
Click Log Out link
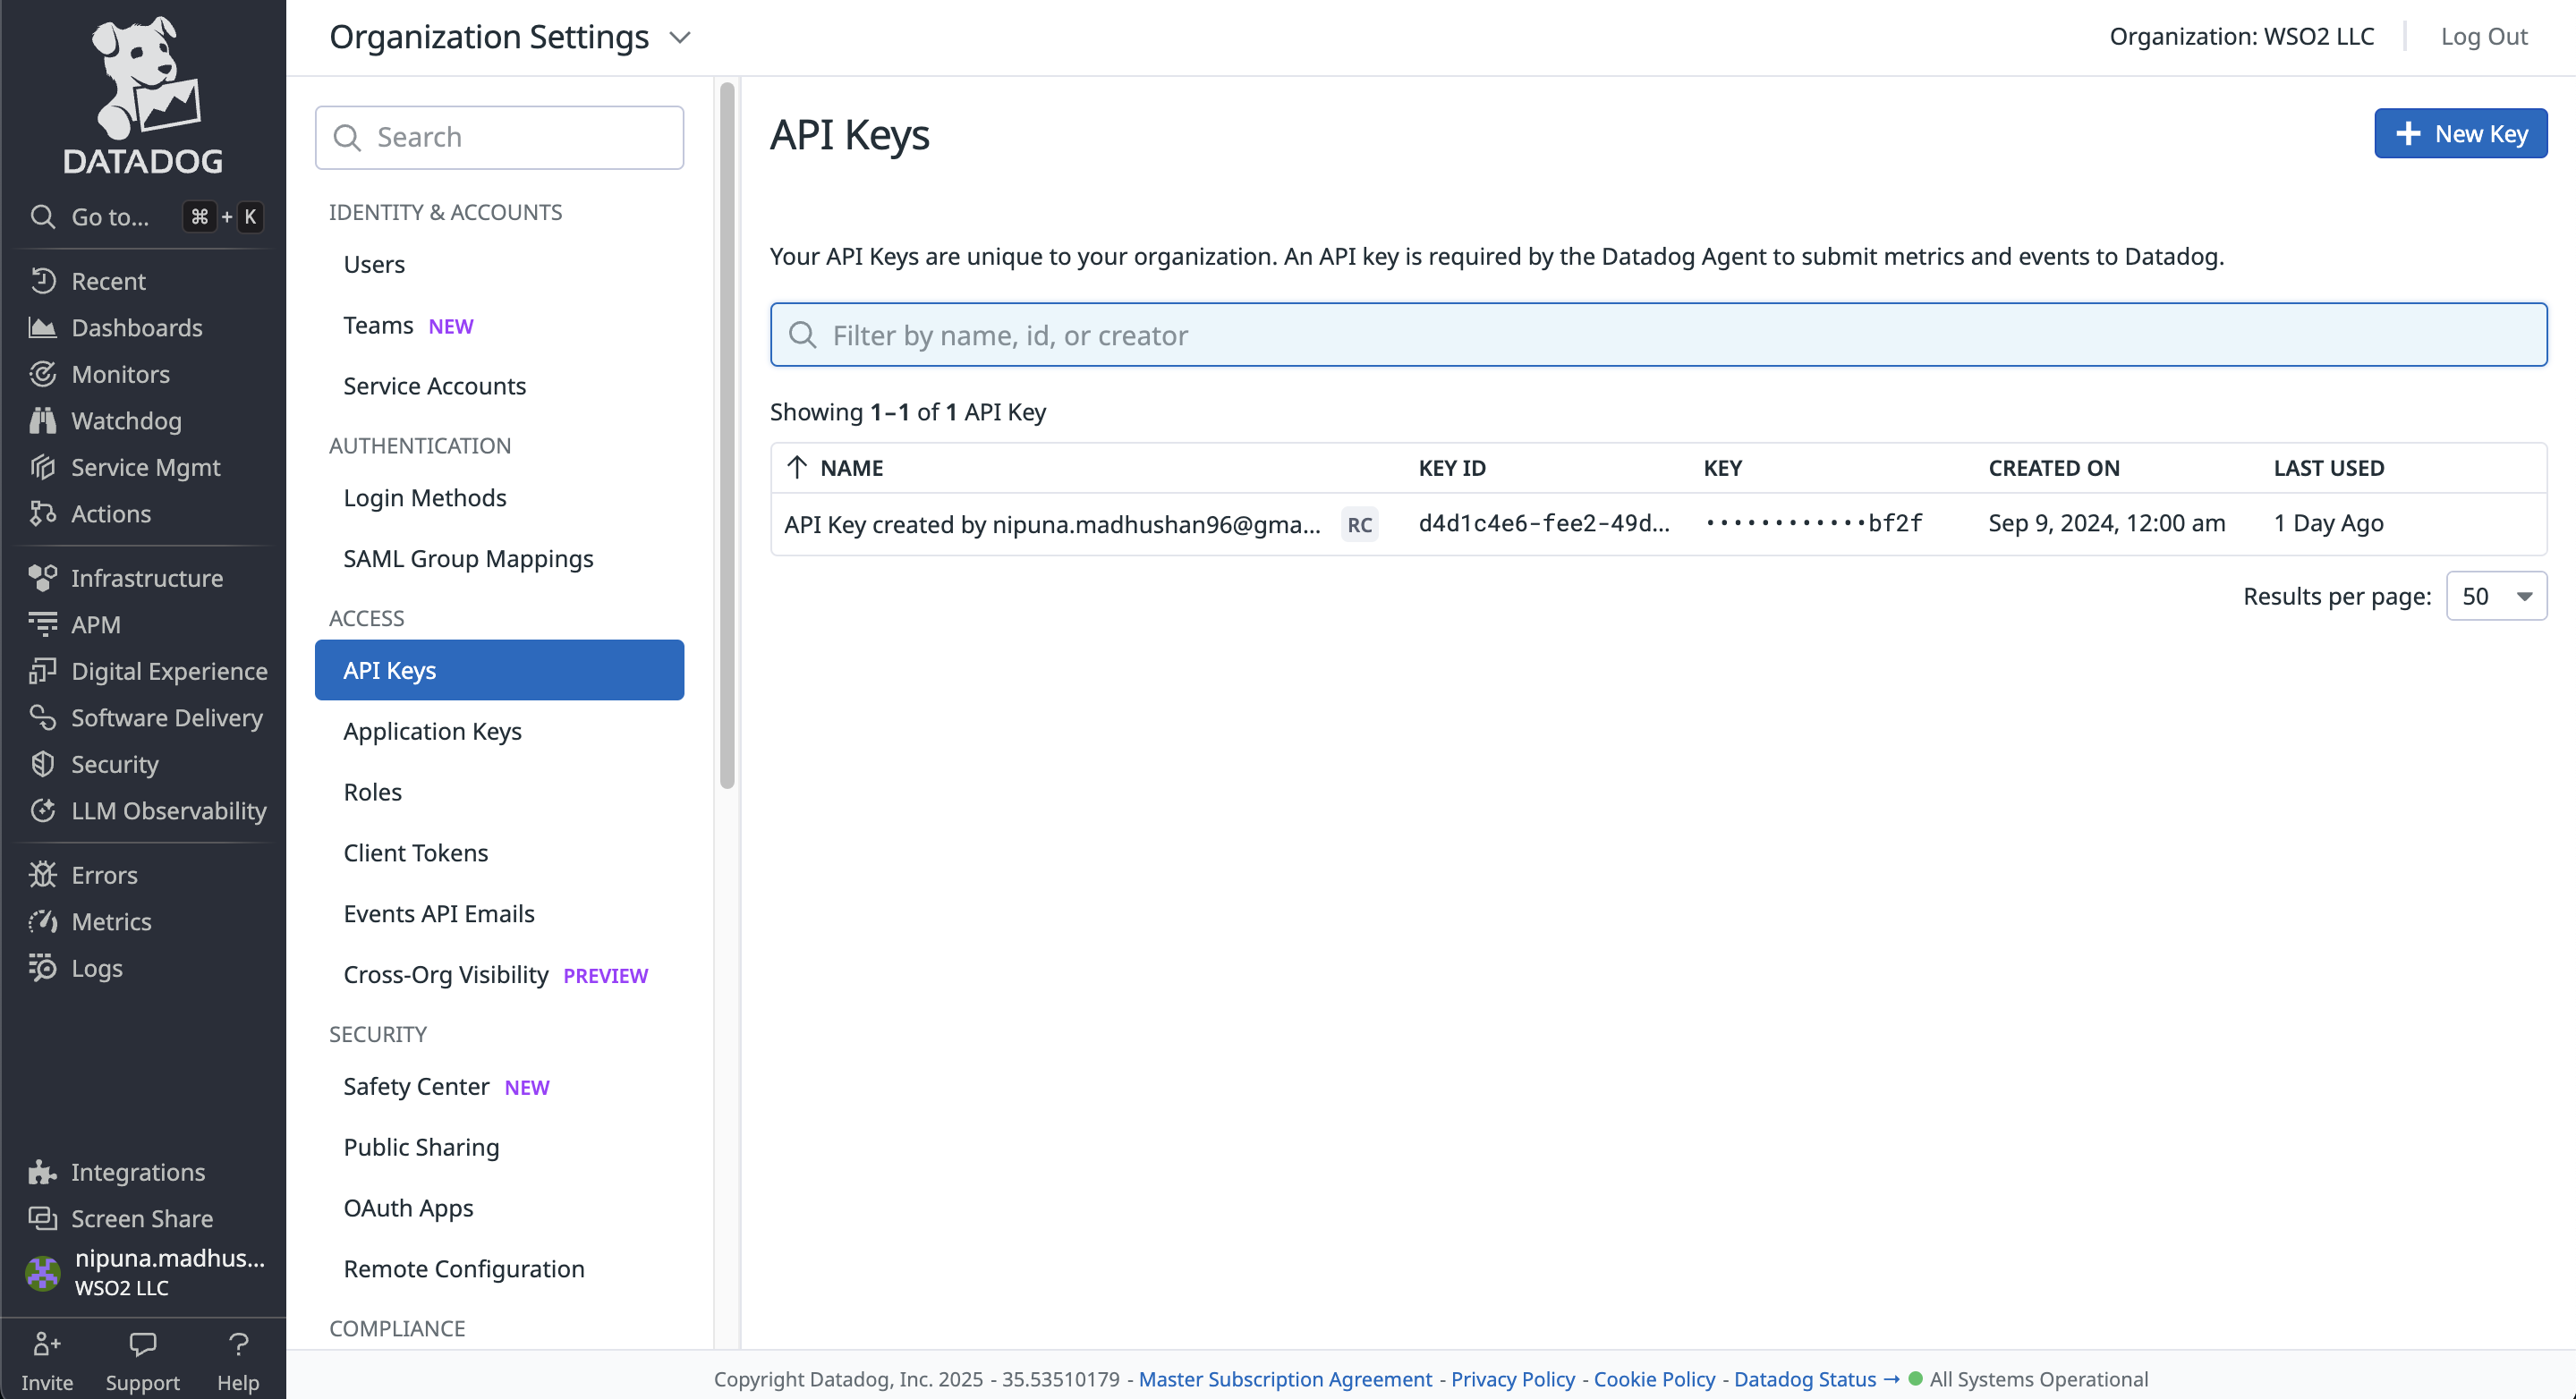[2483, 37]
